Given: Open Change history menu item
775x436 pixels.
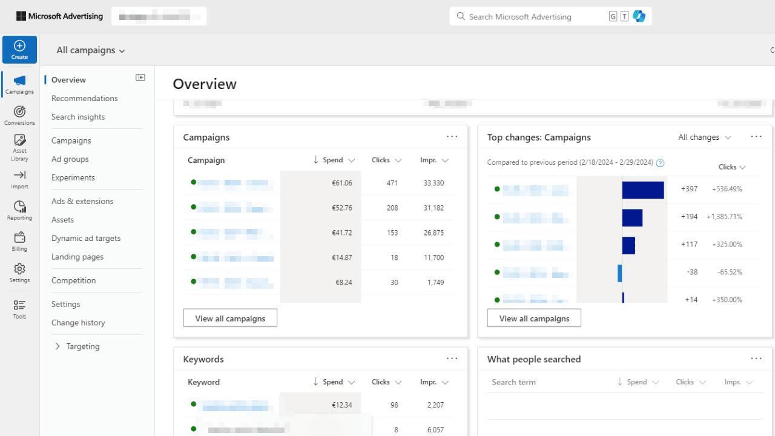Looking at the screenshot, I should click(x=78, y=323).
